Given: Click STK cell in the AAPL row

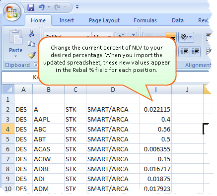Looking at the screenshot, I should 75,119.
